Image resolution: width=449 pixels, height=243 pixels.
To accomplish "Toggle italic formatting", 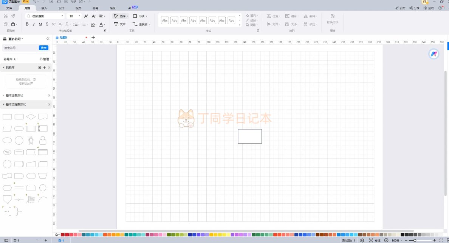I will [34, 24].
